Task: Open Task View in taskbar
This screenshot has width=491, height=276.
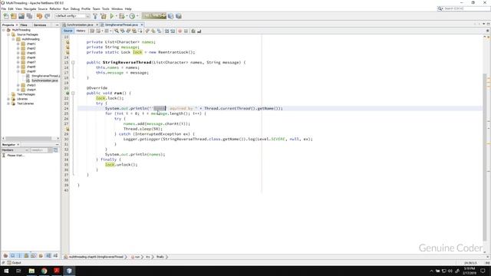Action: coord(18,271)
